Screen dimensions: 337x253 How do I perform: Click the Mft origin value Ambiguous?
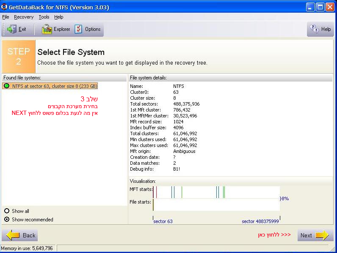(x=184, y=151)
